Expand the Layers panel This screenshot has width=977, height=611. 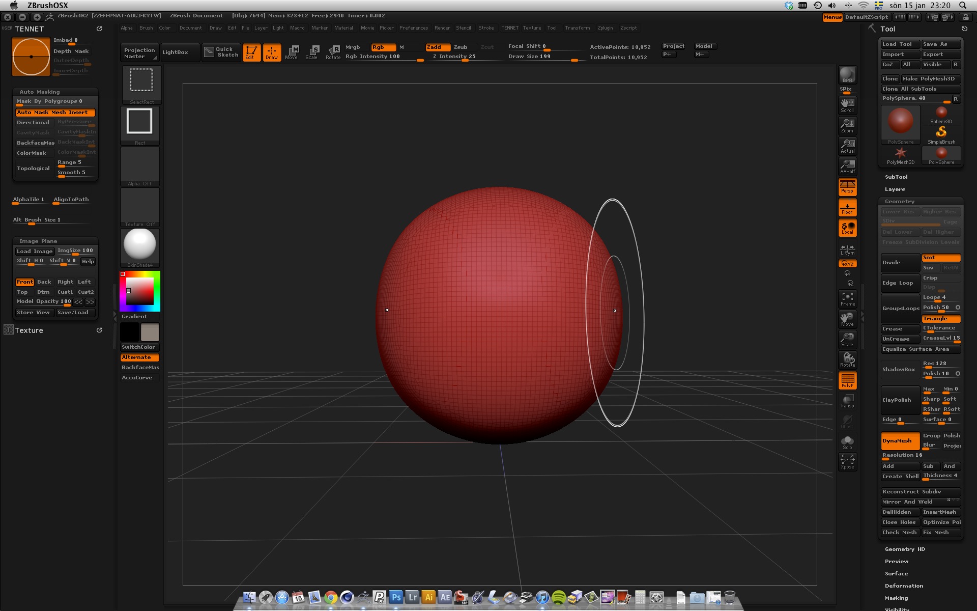[894, 189]
